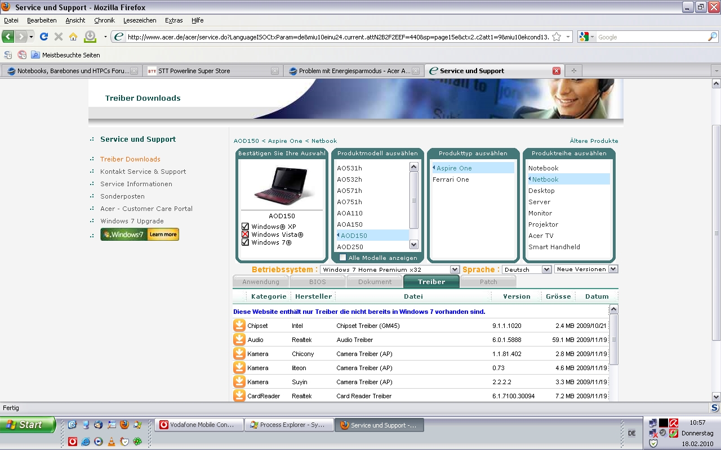Open the Treiber Downloads sidebar link
Image resolution: width=721 pixels, height=450 pixels.
130,159
